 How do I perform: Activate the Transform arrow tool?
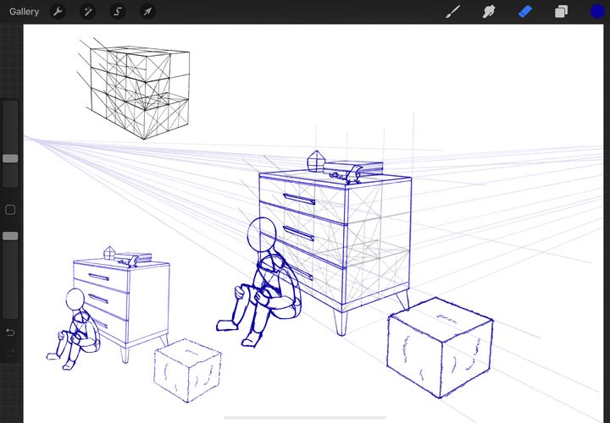pos(147,12)
